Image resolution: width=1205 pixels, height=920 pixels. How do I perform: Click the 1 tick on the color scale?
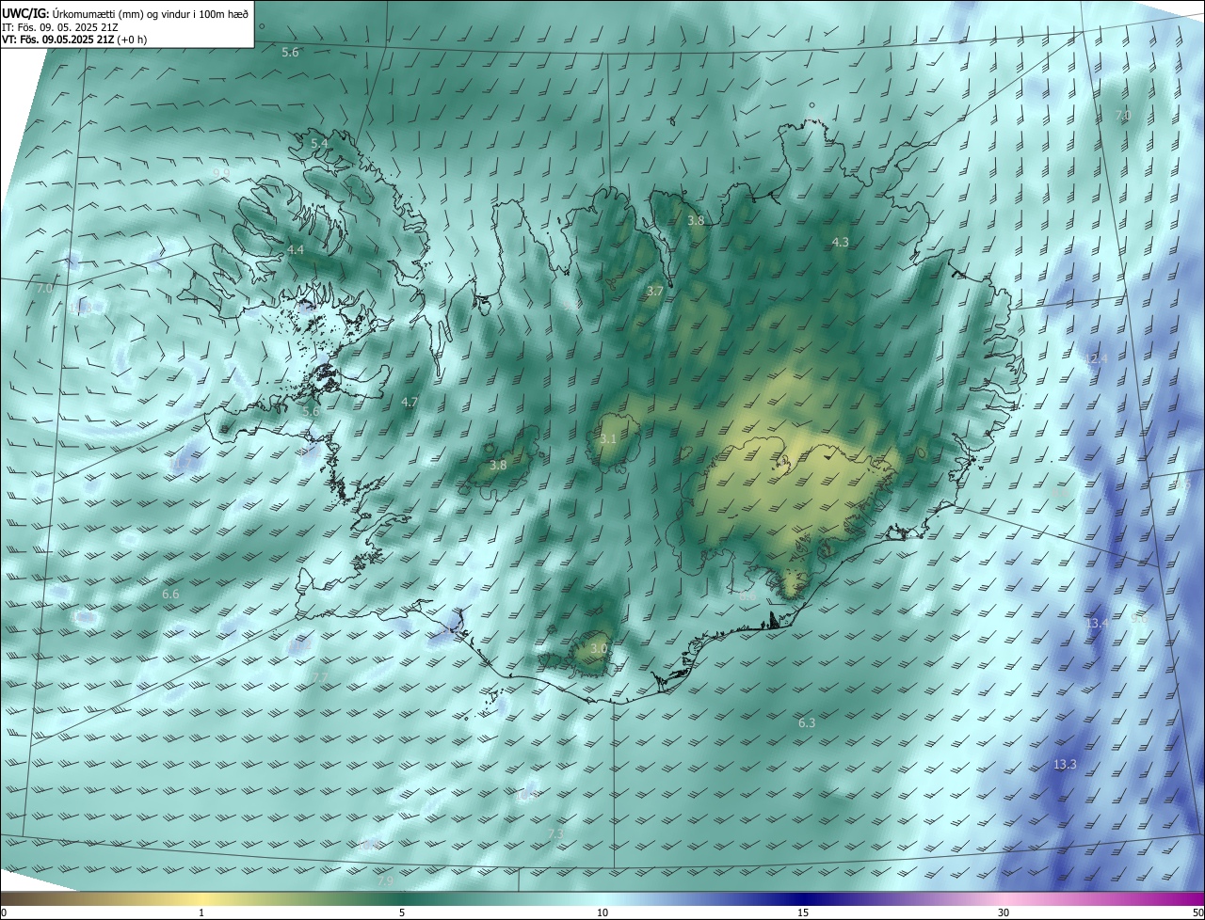pos(201,912)
